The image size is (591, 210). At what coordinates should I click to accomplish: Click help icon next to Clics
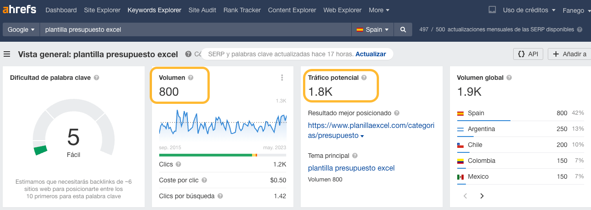(178, 164)
